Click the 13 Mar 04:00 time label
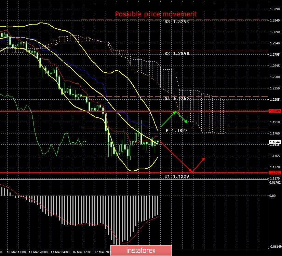282x256 pixels. coord(60,252)
